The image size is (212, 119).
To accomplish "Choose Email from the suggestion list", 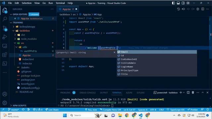I will 157,52.
